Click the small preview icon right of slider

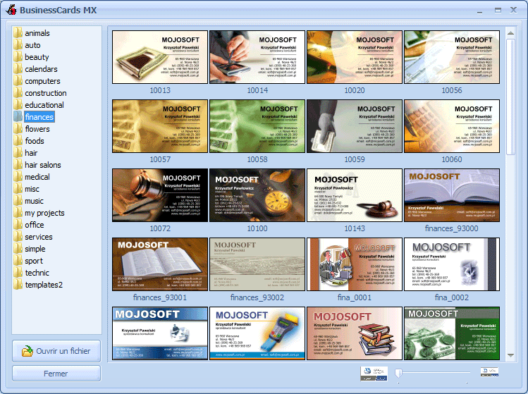[489, 371]
